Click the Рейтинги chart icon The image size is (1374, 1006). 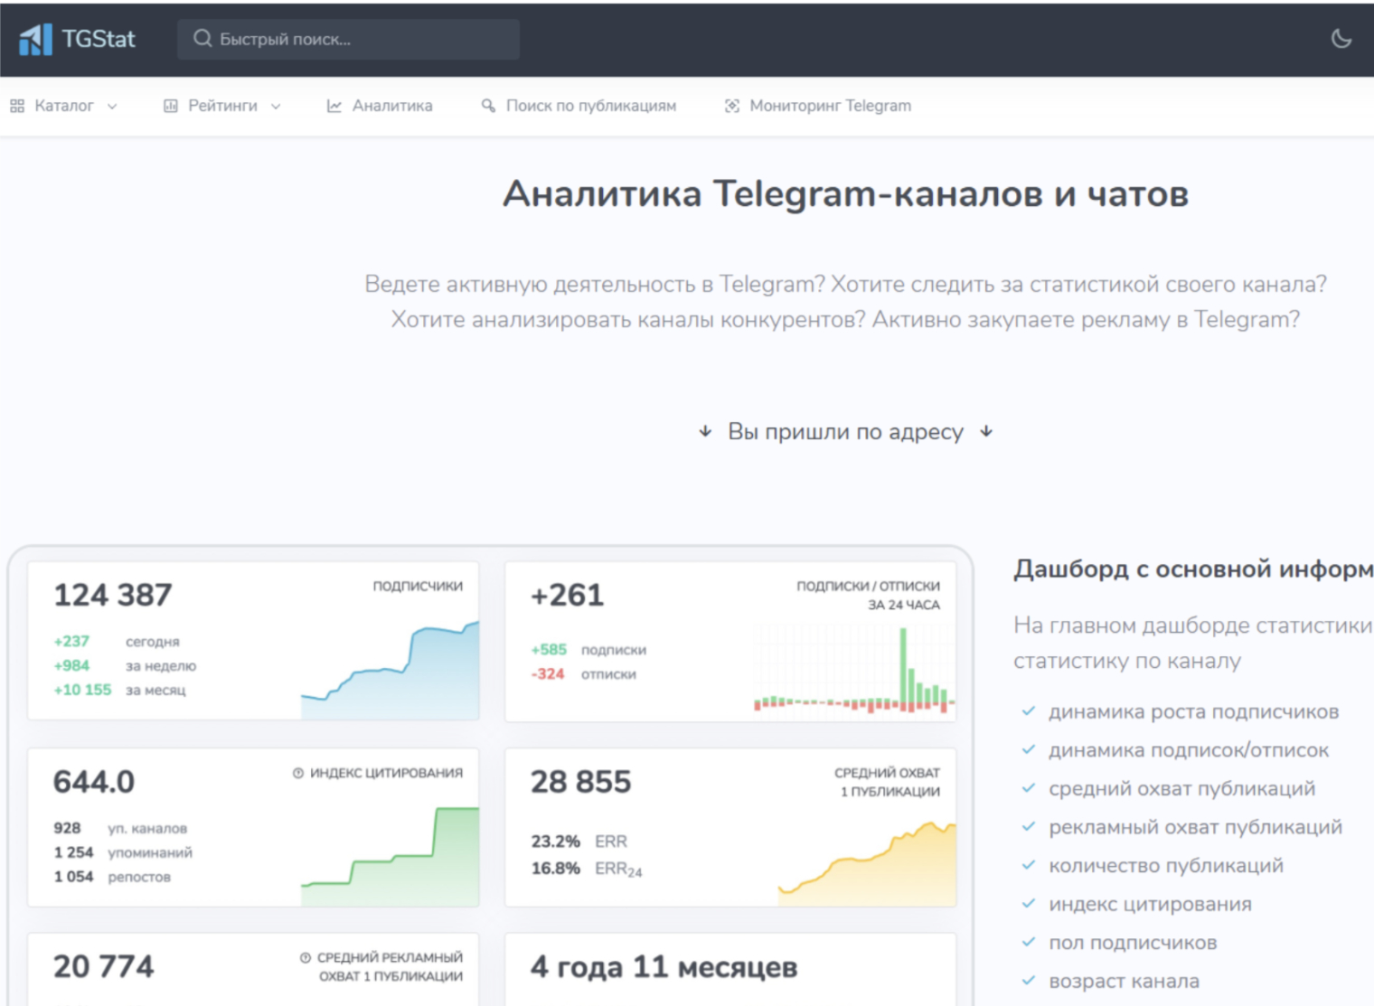click(x=170, y=106)
